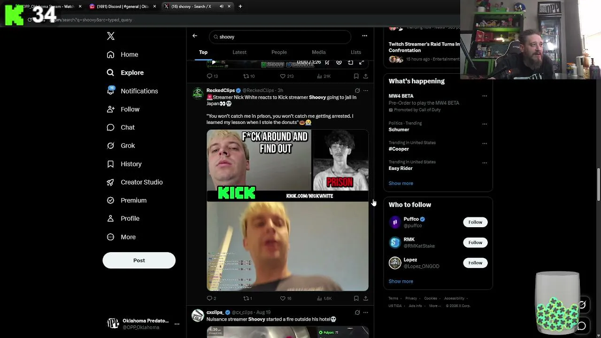Like the post with 213 likes
The height and width of the screenshot is (338, 601).
click(287, 76)
